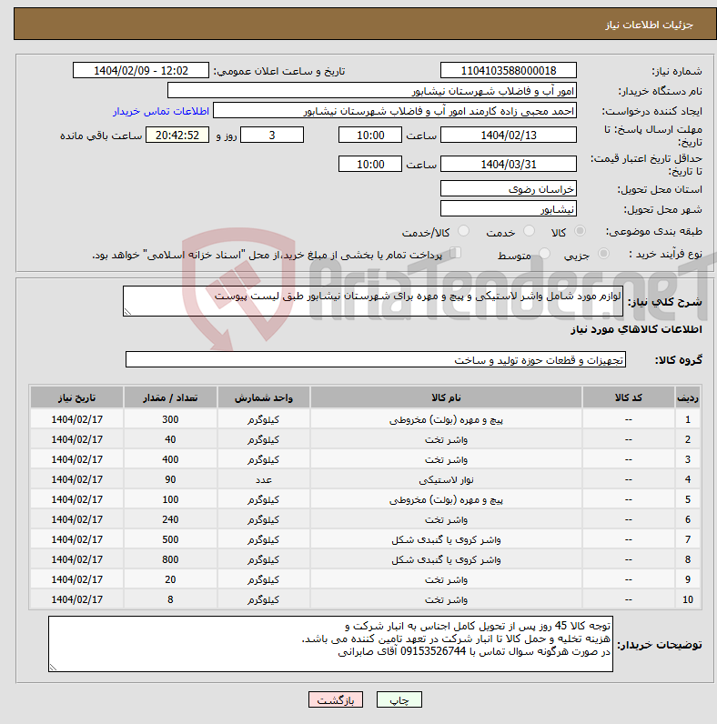
Task: Click row 8 item name واشر کروی
Action: click(446, 559)
